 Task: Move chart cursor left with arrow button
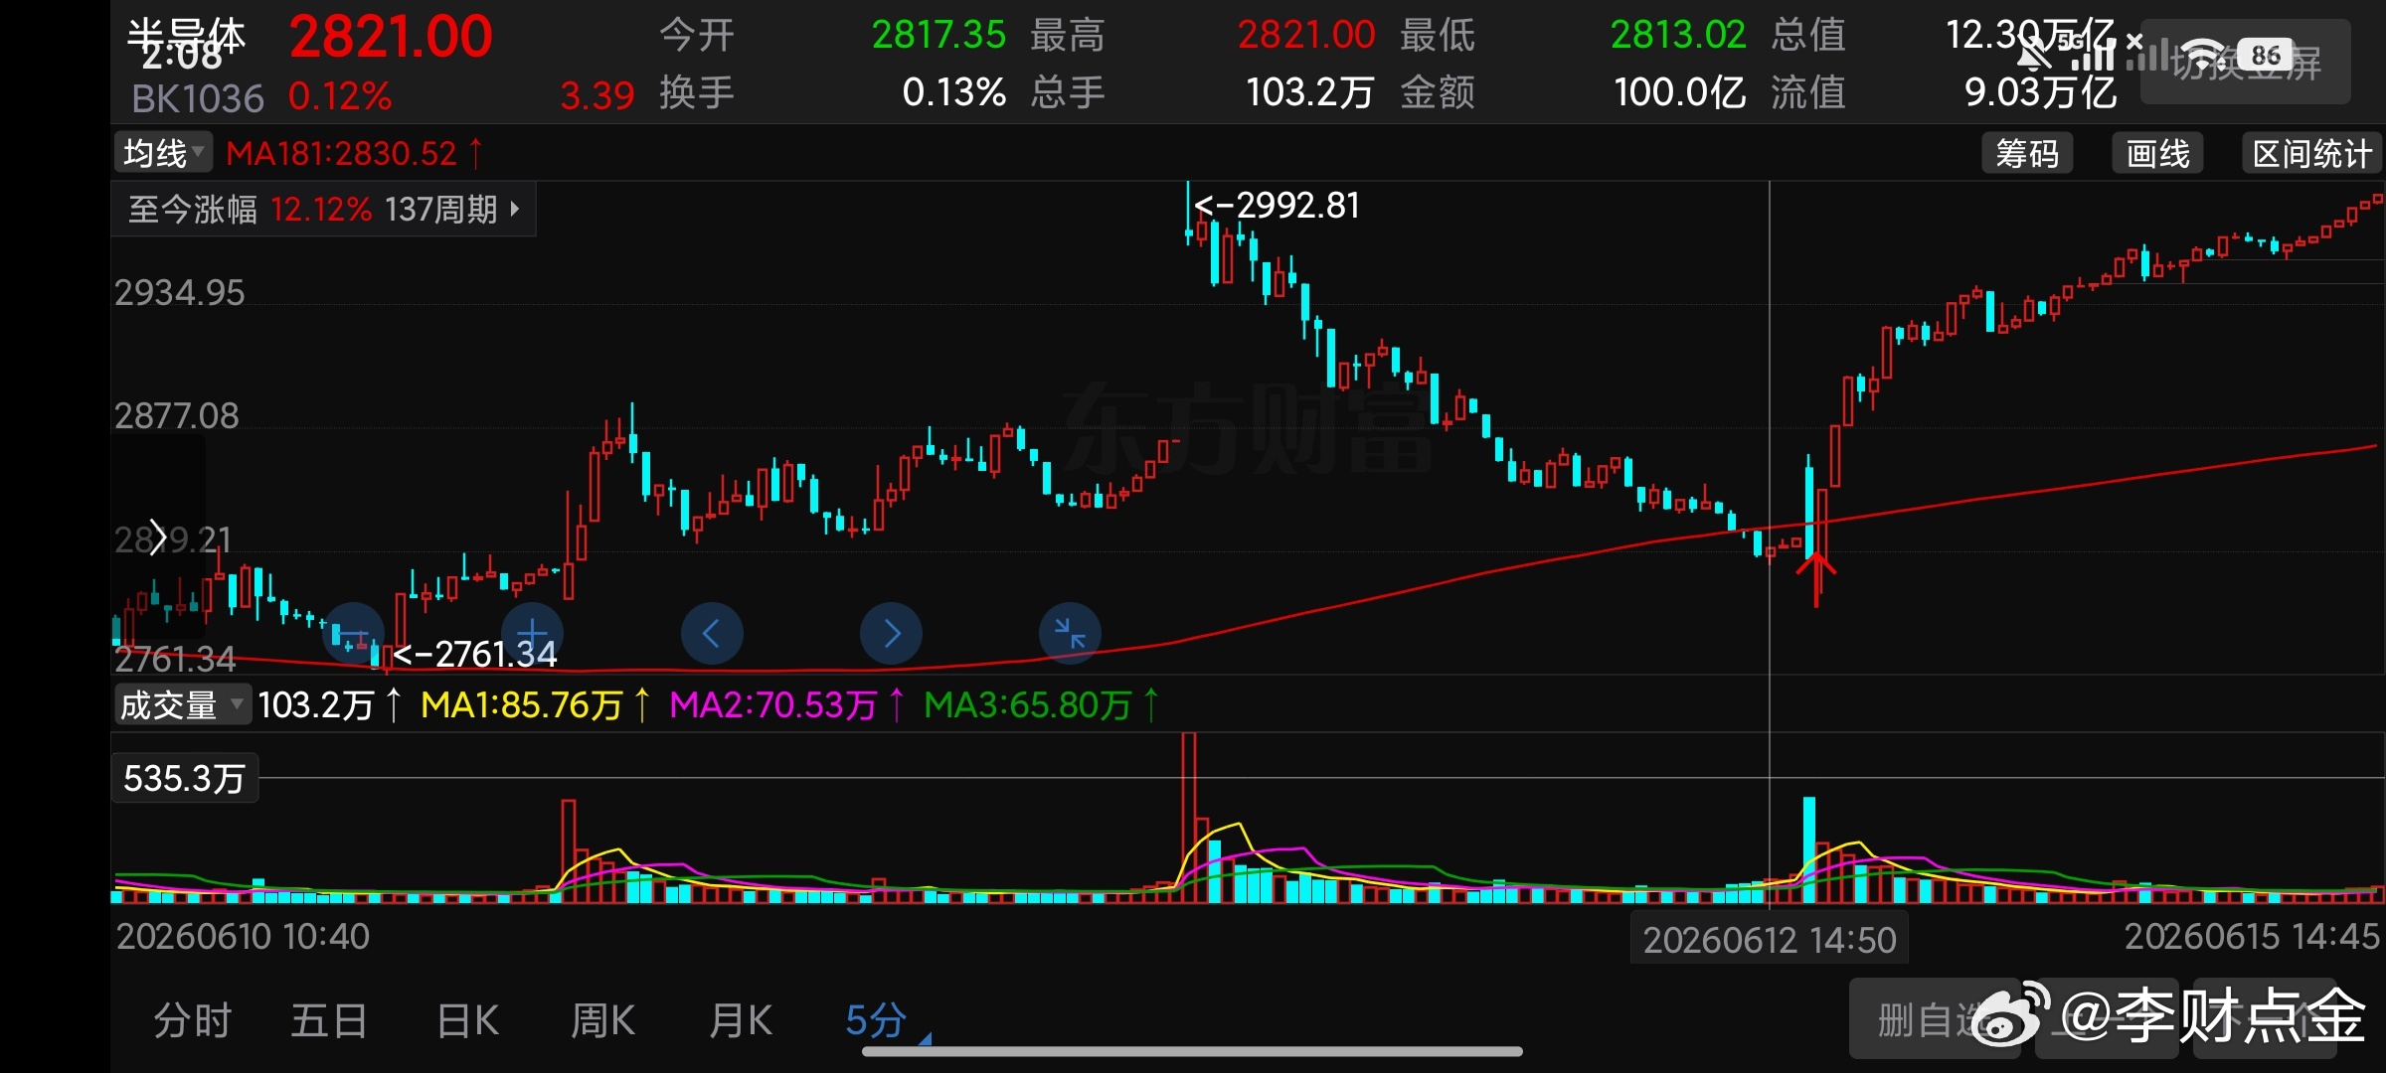[712, 634]
